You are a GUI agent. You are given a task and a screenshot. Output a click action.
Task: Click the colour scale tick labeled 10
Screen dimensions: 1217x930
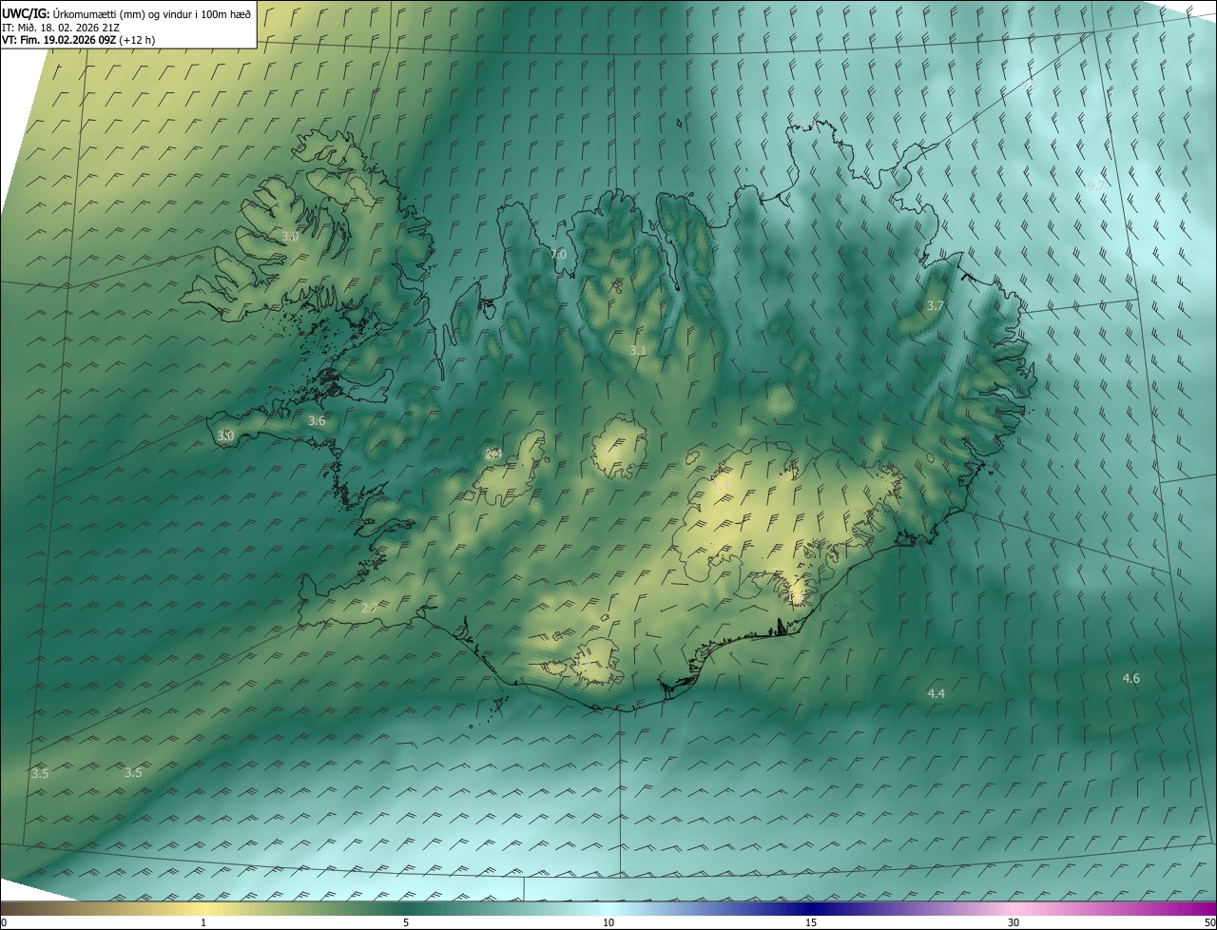tap(608, 922)
